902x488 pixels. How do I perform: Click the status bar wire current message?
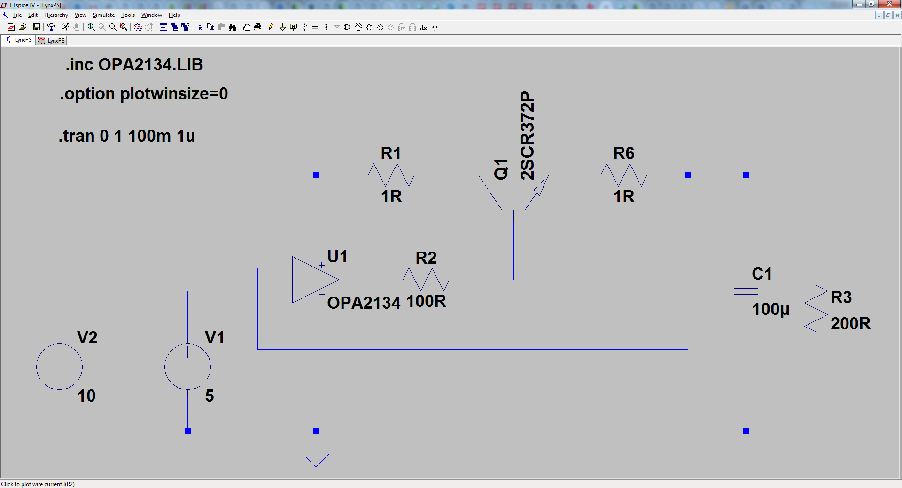pyautogui.click(x=38, y=484)
